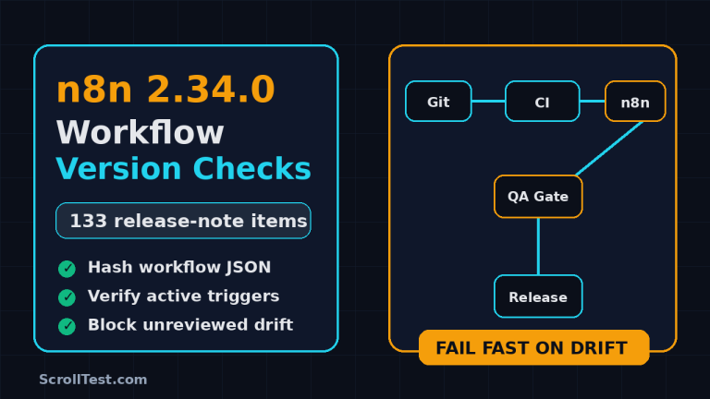
Task: Click the green checkmark beside Verify active triggers
Action: coord(67,297)
